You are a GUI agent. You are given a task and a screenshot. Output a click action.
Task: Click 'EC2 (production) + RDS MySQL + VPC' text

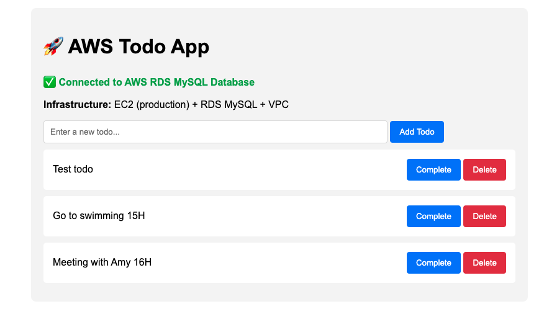[201, 104]
